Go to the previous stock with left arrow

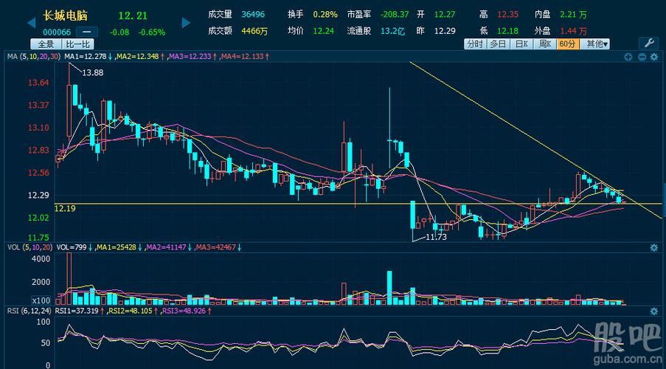click(x=31, y=23)
